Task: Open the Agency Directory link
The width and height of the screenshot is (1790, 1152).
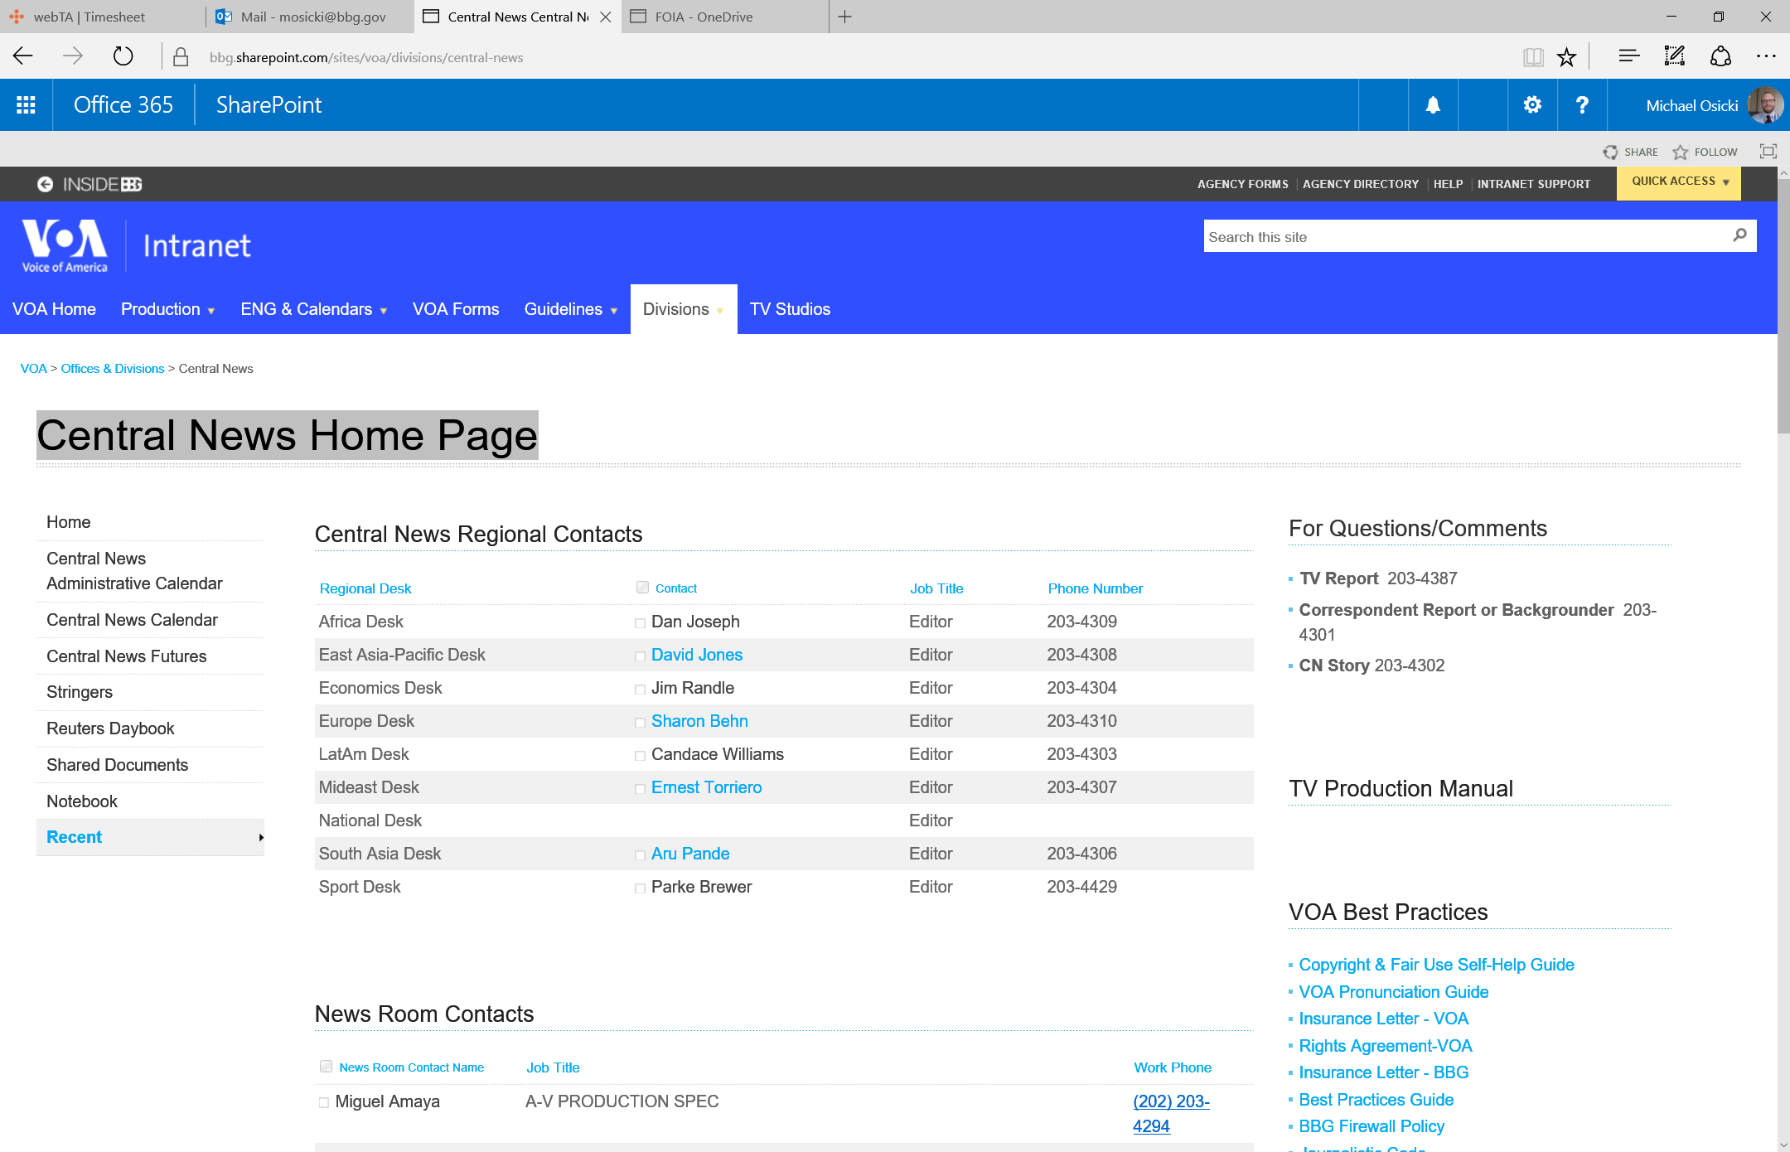Action: 1360,184
